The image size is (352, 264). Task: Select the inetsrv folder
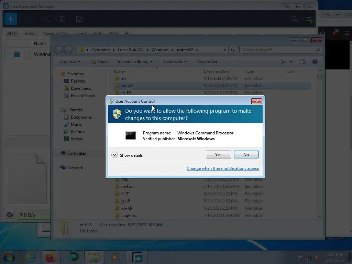pos(127,187)
